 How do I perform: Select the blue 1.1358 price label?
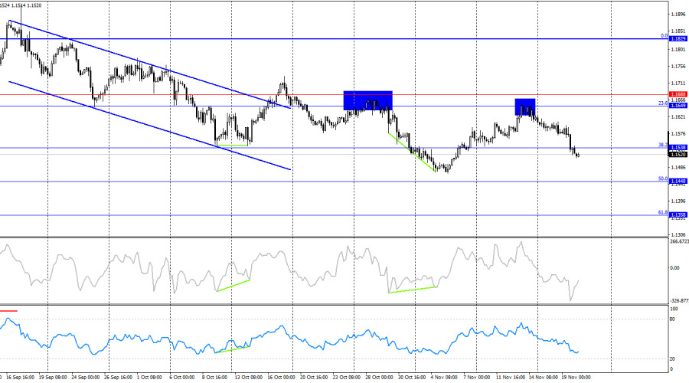tap(678, 215)
